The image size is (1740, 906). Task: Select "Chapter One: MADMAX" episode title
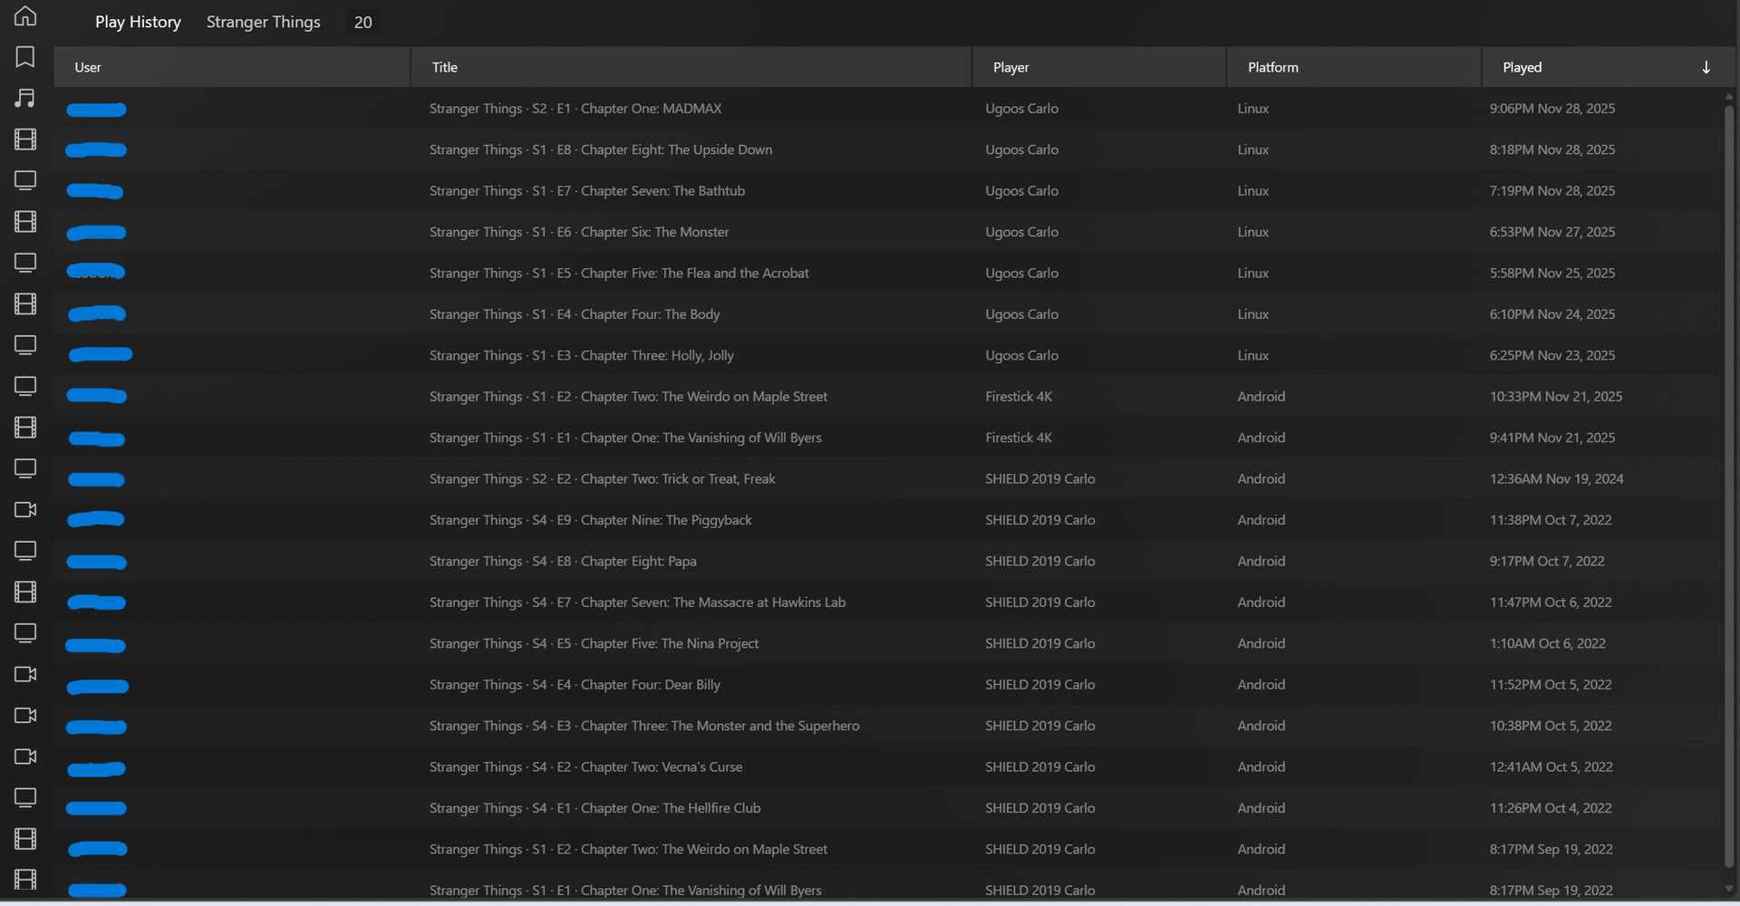651,109
